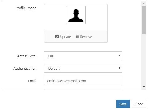The width and height of the screenshot is (149, 109).
Task: Click the scrollbar down arrow
Action: pos(144,87)
